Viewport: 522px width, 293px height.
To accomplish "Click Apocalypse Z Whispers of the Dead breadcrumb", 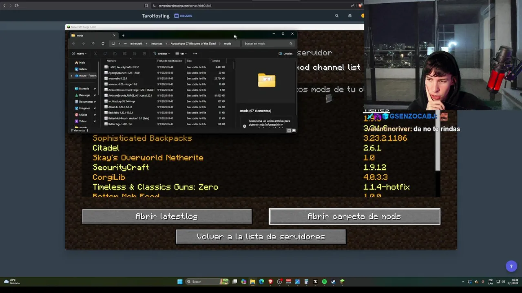I will [x=193, y=44].
